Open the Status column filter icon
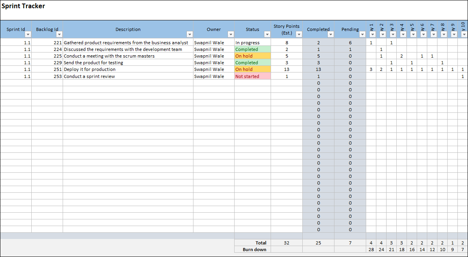This screenshot has width=468, height=257. click(x=267, y=34)
